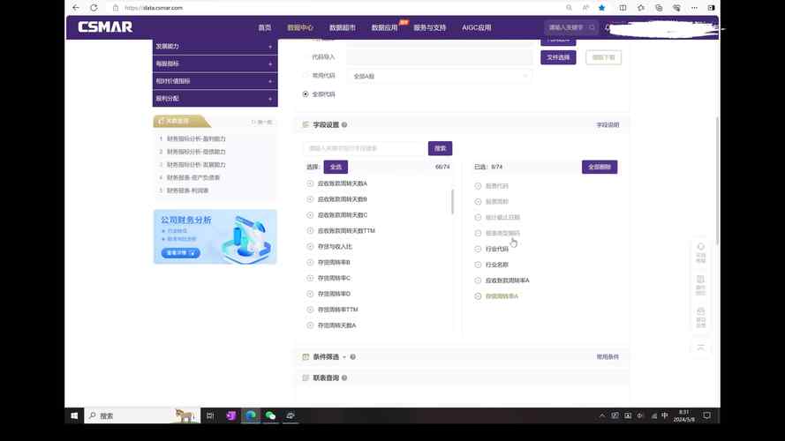Remove selected field 行业名称 with minus icon

[x=478, y=265]
